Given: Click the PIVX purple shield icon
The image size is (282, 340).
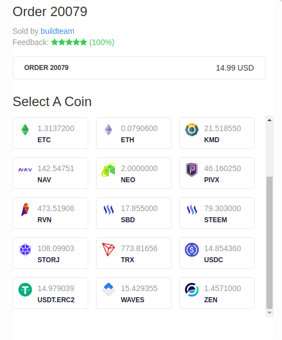Looking at the screenshot, I should [x=192, y=169].
